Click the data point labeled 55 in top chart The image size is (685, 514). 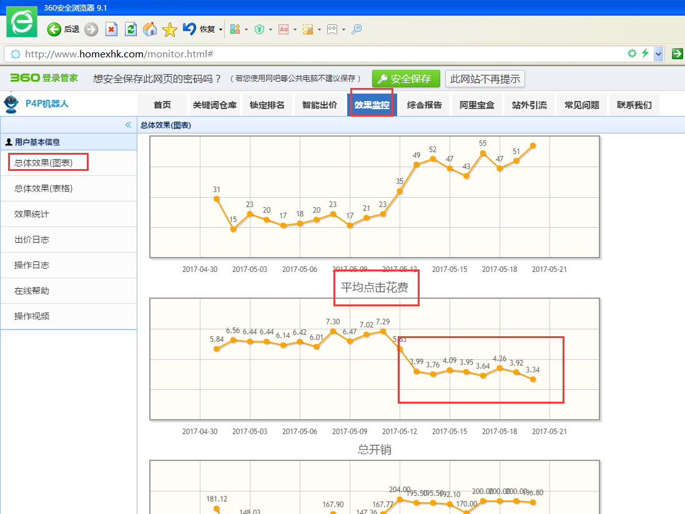(483, 153)
